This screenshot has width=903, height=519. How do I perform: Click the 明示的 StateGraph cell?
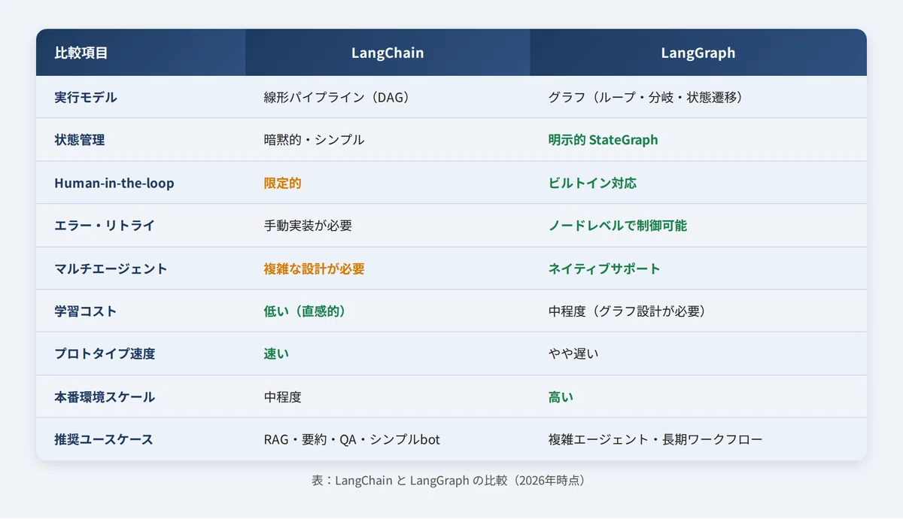click(x=698, y=140)
